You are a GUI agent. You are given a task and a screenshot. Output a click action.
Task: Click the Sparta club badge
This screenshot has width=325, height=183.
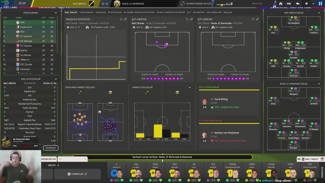tap(18, 50)
